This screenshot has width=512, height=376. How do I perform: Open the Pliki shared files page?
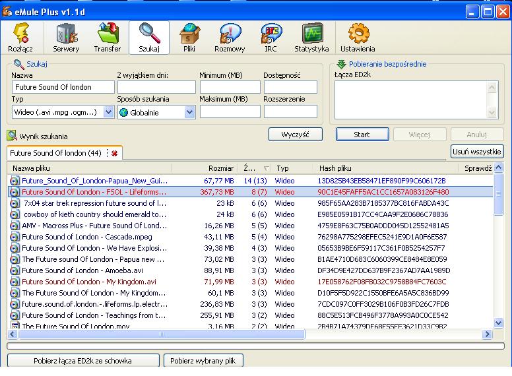click(189, 38)
